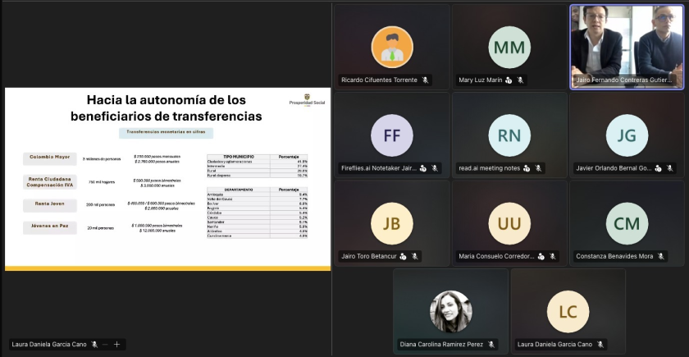Click the external participant badge next to Mary Luz Marin
This screenshot has height=357, width=689.
click(x=509, y=80)
